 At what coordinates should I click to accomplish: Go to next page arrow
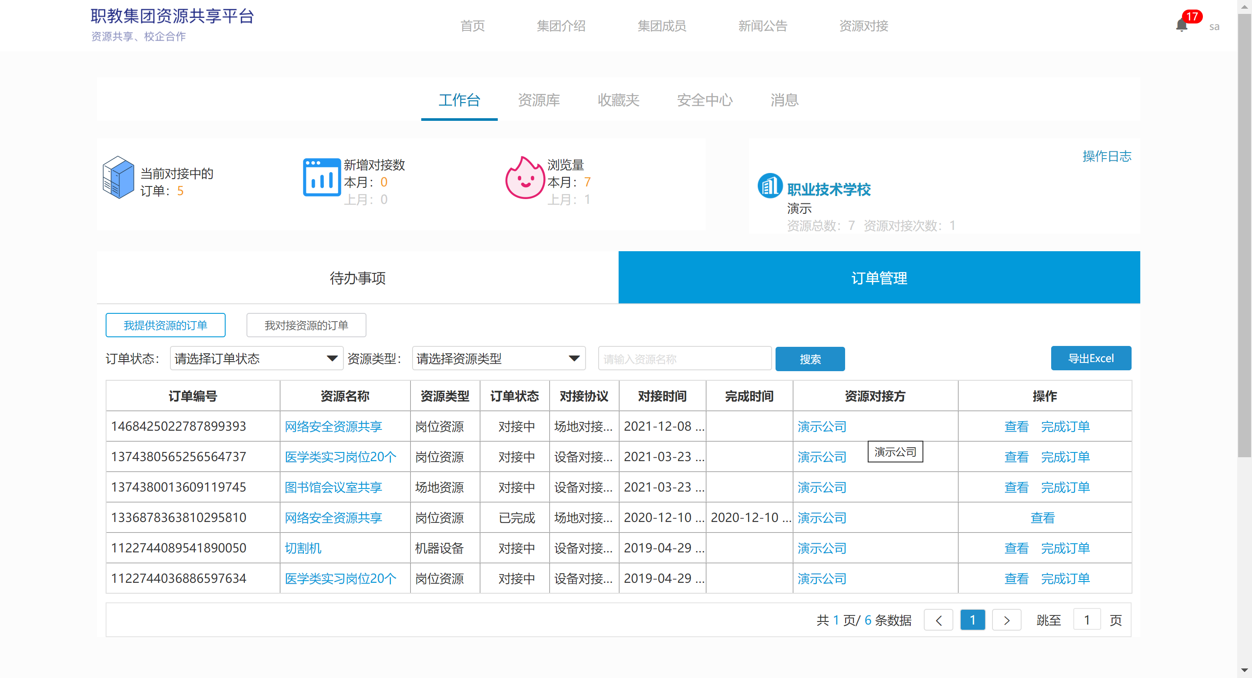pos(1006,620)
